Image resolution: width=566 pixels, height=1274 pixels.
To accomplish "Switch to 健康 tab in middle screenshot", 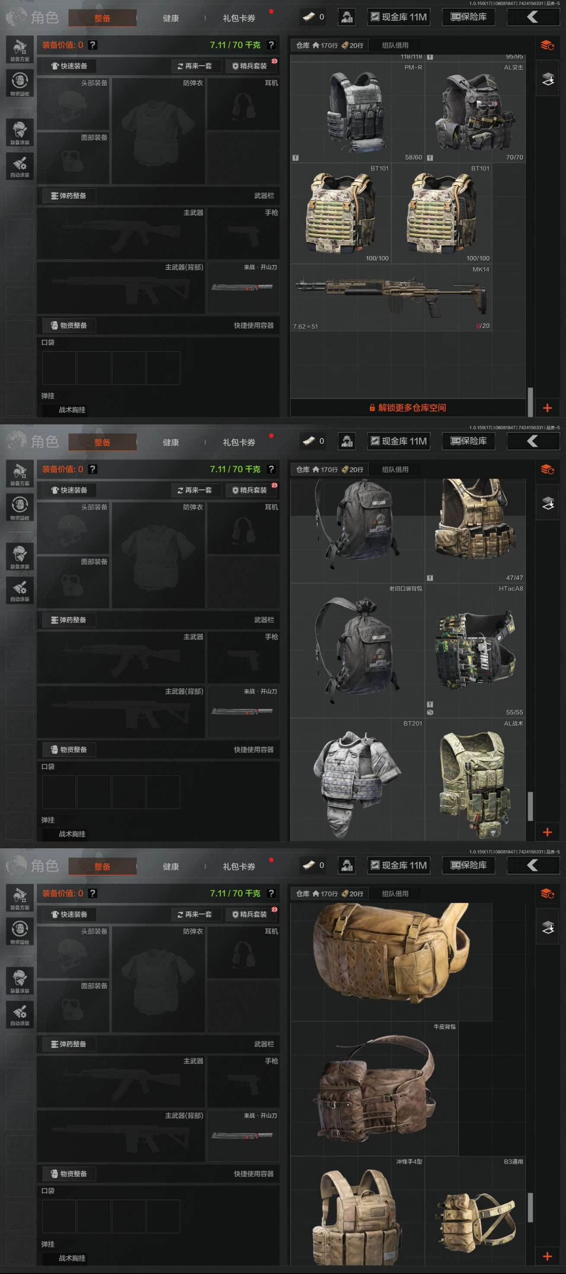I will [171, 443].
